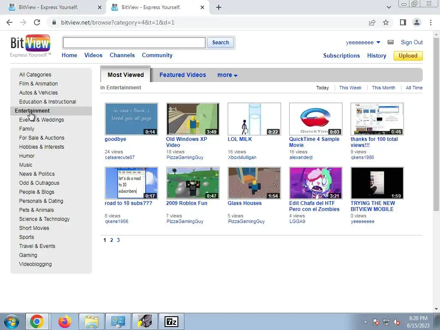Bookmark this page with star icon
Screen dimensions: 440x330
(386, 22)
